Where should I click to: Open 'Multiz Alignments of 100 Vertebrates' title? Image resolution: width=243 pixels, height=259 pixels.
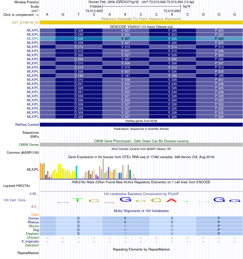[x=141, y=211]
